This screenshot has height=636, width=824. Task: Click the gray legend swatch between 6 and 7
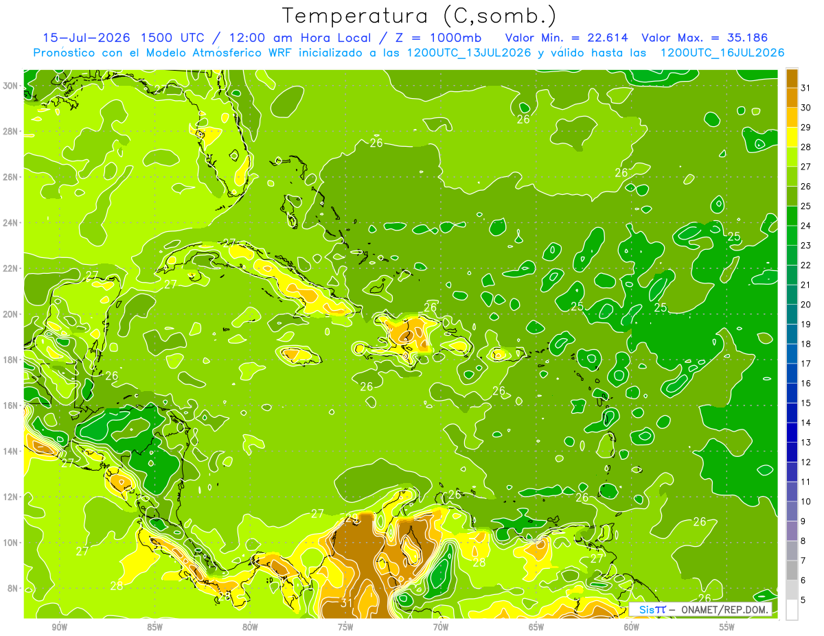792,570
